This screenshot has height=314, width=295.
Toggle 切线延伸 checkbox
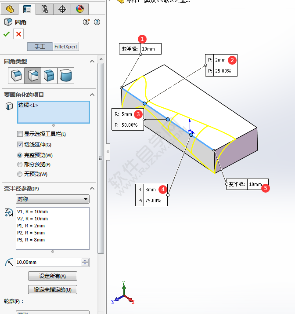20,145
